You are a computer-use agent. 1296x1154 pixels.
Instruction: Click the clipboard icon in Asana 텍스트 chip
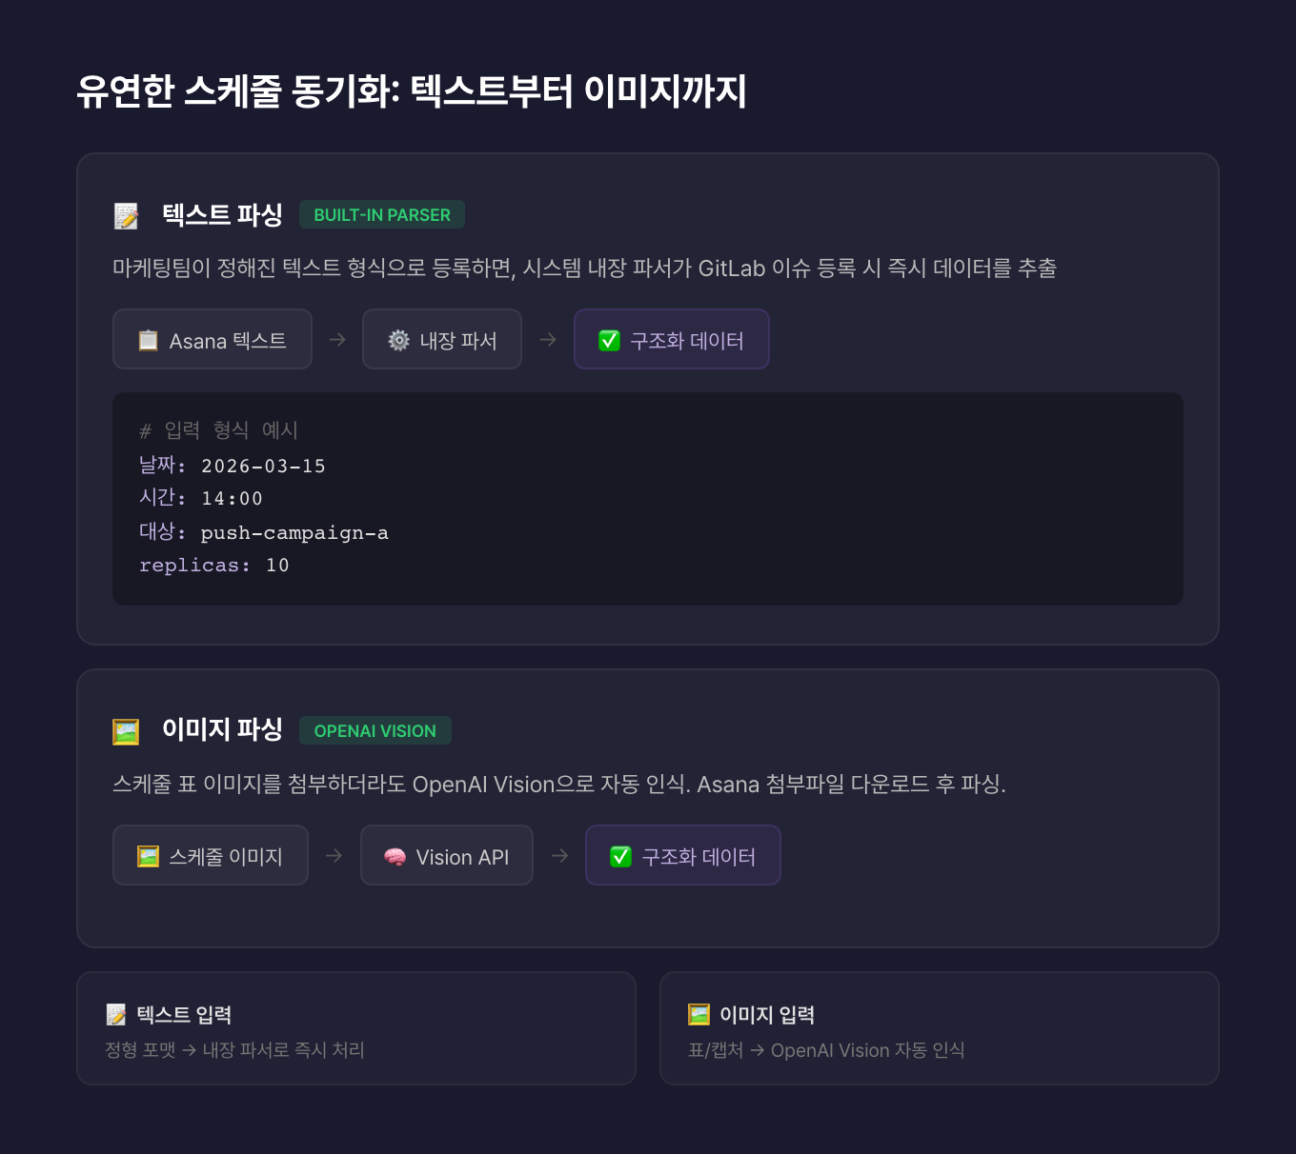tap(148, 340)
